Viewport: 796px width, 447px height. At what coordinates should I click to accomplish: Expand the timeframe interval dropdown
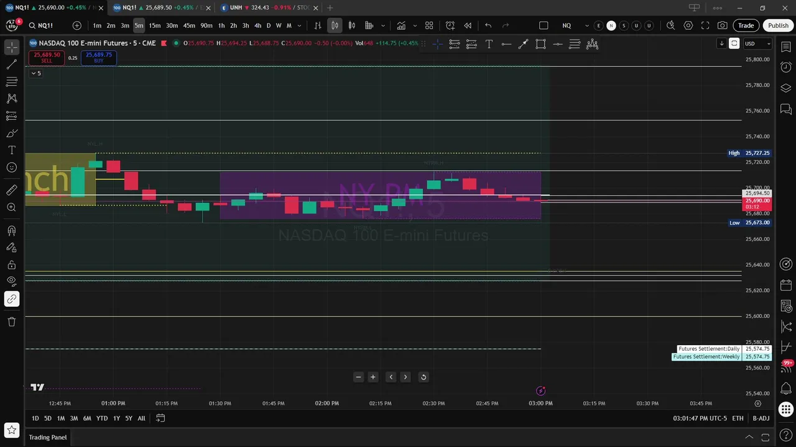tap(300, 25)
